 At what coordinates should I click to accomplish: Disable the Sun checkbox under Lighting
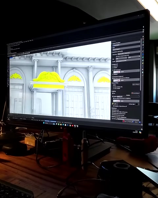click(113, 93)
